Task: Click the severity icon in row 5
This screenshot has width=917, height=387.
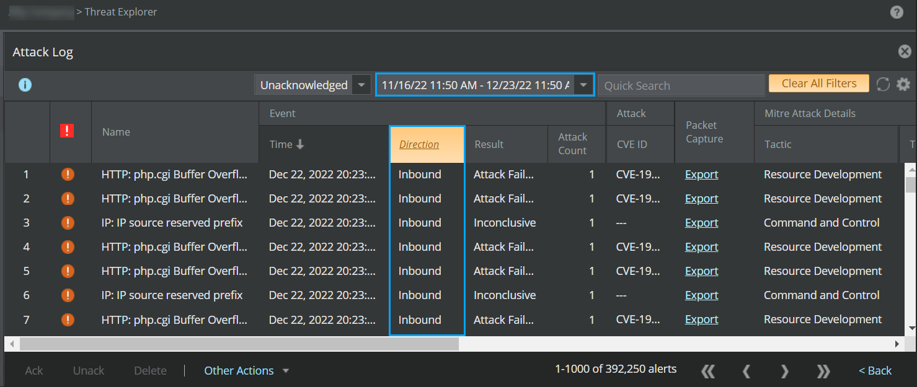Action: click(68, 271)
